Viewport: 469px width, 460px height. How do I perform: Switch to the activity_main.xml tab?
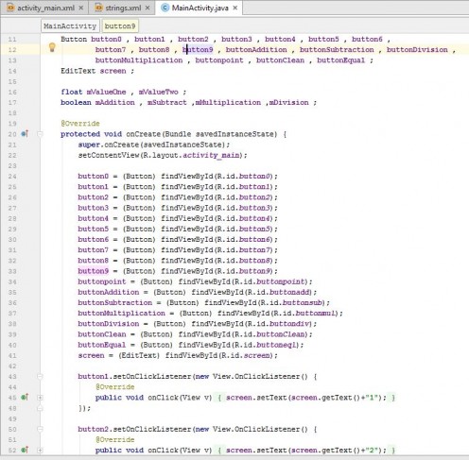(x=45, y=9)
